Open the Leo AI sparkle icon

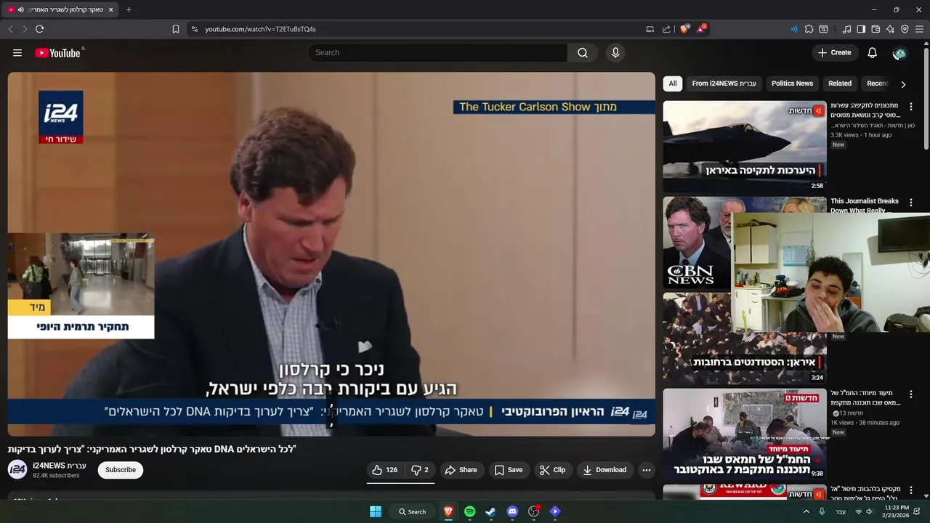pos(890,29)
